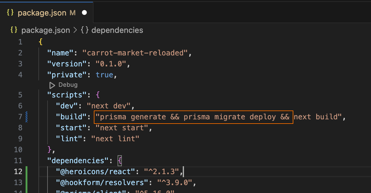Click the play triangle icon beside Debug
The width and height of the screenshot is (371, 193).
click(52, 85)
